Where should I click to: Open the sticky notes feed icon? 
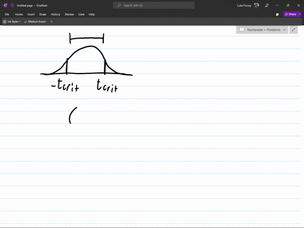click(x=277, y=15)
